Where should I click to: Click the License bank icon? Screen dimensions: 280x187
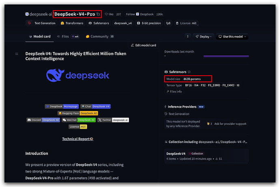[177, 23]
